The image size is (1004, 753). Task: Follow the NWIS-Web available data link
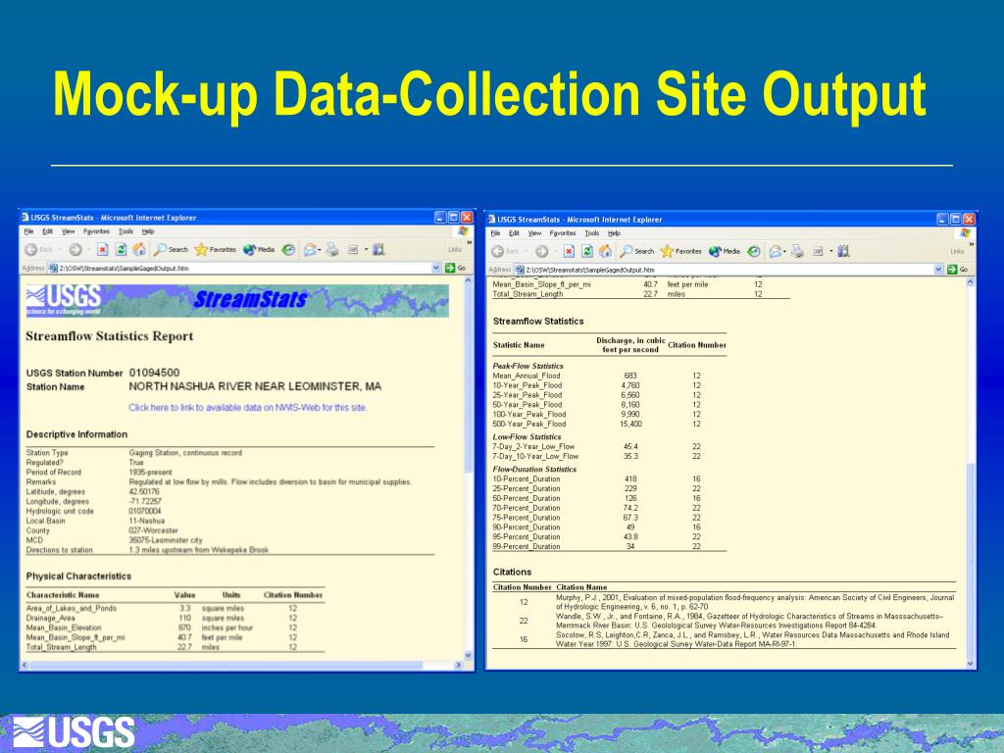click(248, 407)
